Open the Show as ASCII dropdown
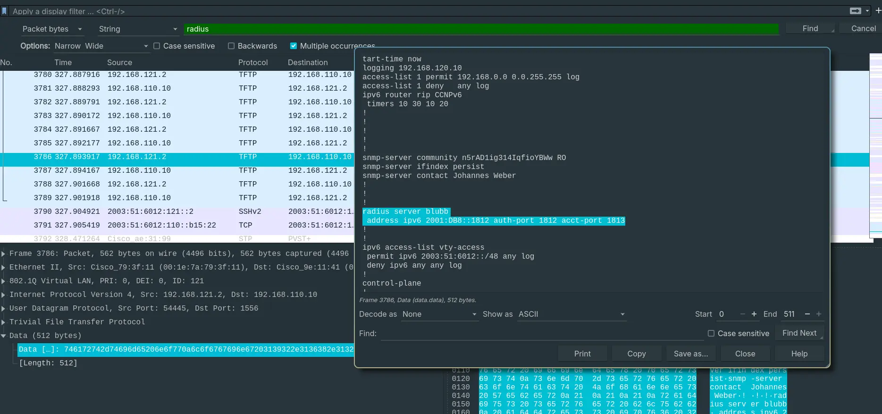Image resolution: width=882 pixels, height=414 pixels. pos(571,314)
